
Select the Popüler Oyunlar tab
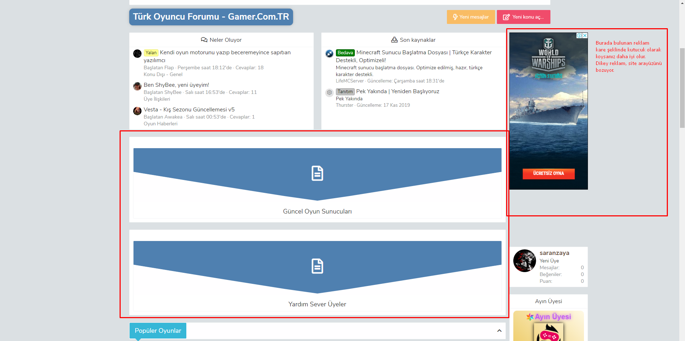[x=158, y=331]
